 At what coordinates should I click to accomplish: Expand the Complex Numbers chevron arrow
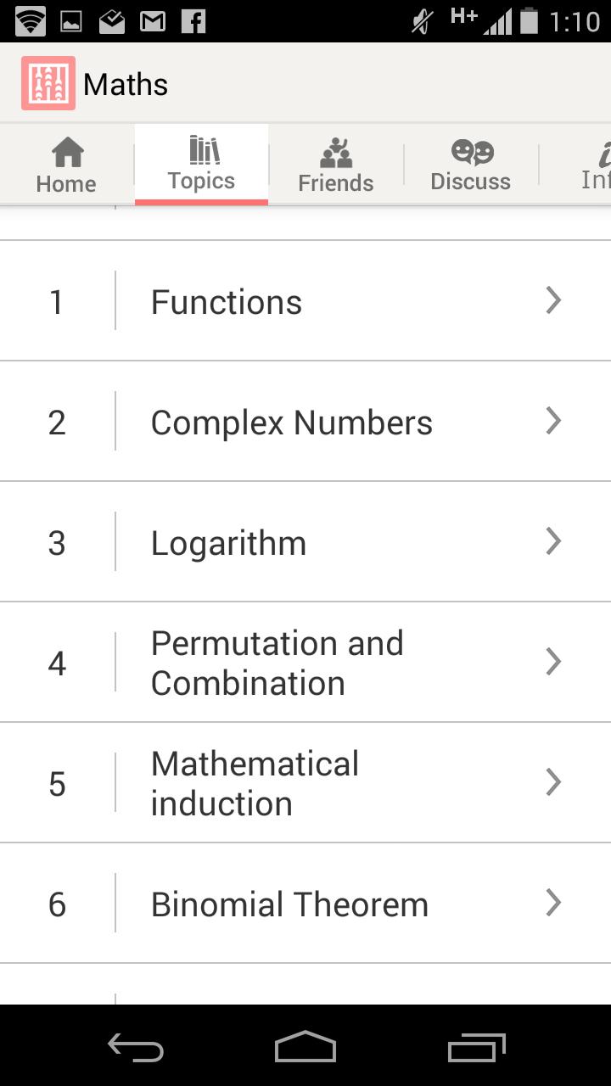[553, 421]
